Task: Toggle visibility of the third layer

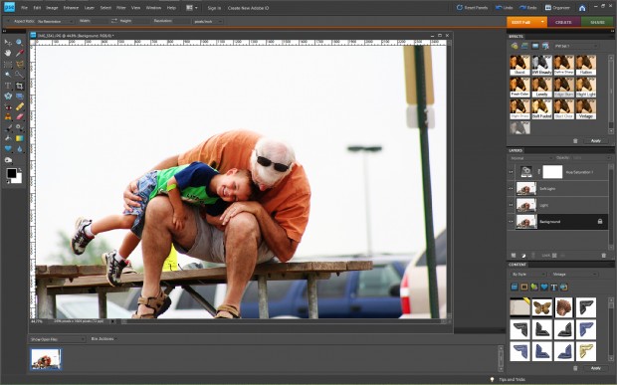Action: coord(511,205)
